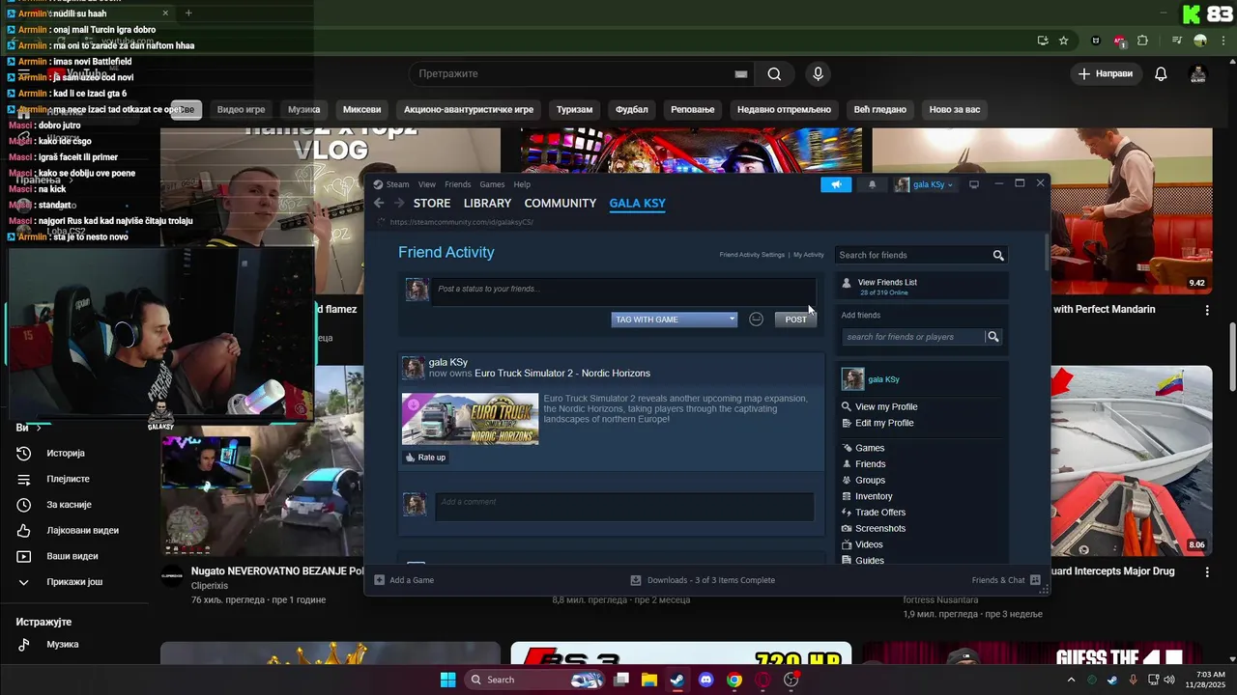
Task: Open Groups in Steam profile sidebar
Action: (x=870, y=480)
